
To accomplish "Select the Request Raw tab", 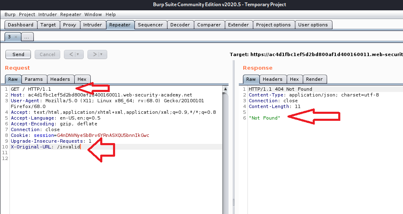I will tap(13, 79).
